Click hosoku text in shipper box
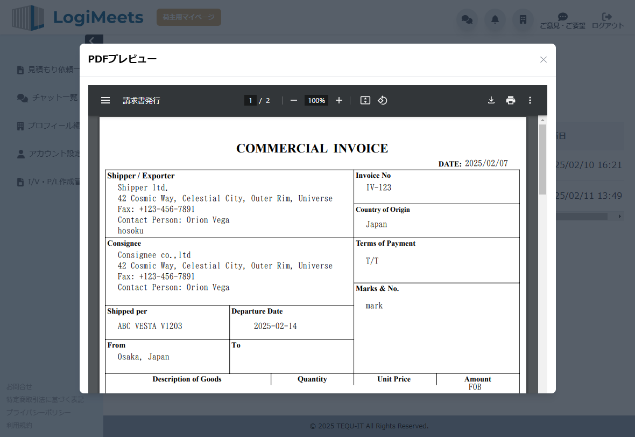The image size is (635, 437). [x=130, y=231]
